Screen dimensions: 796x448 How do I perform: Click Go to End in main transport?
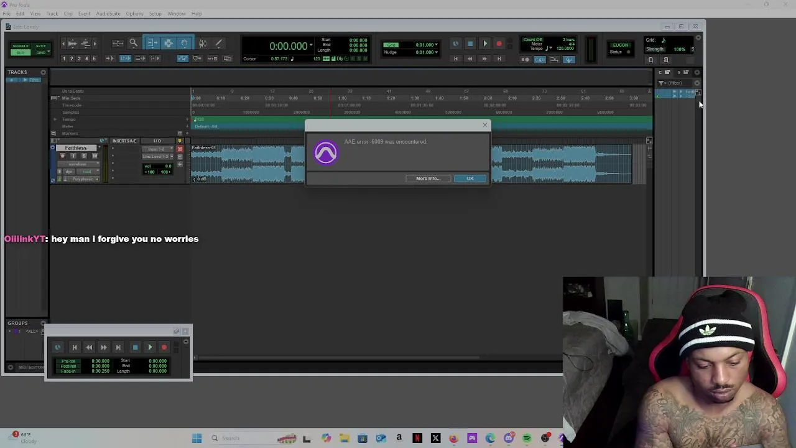point(499,59)
